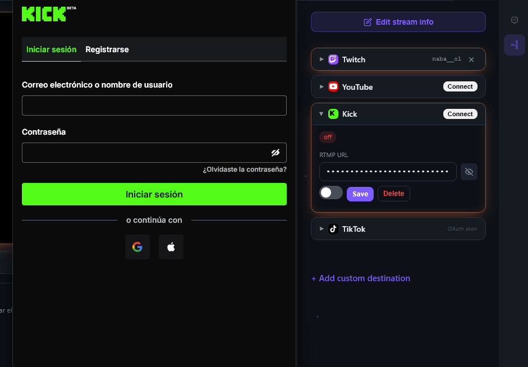Open the chat bubble sidebar icon
The height and width of the screenshot is (367, 528).
pyautogui.click(x=514, y=20)
